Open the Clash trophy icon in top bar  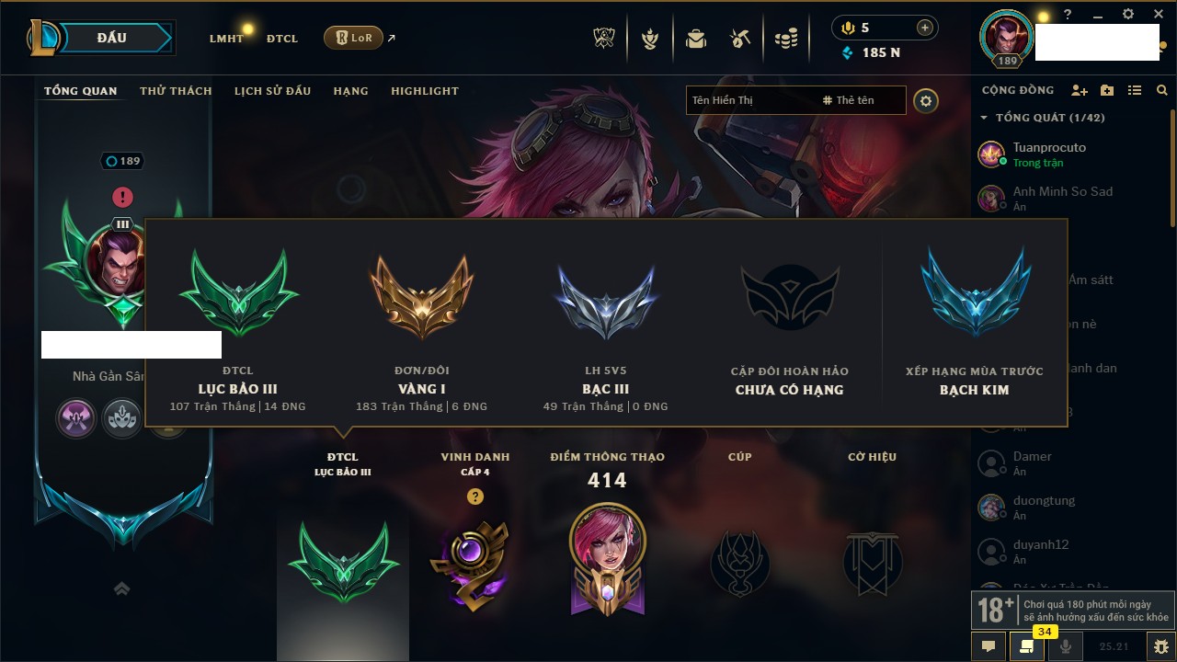click(x=604, y=39)
